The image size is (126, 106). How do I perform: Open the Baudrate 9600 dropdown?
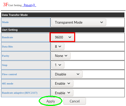tap(63, 37)
